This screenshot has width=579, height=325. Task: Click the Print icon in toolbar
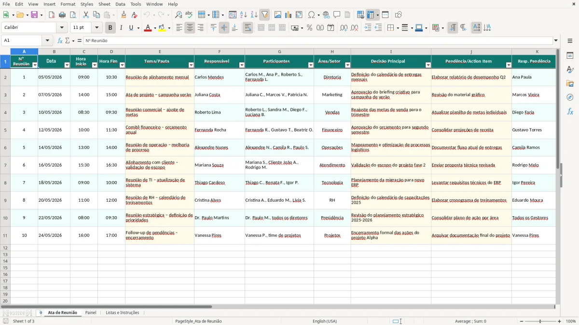tap(62, 15)
